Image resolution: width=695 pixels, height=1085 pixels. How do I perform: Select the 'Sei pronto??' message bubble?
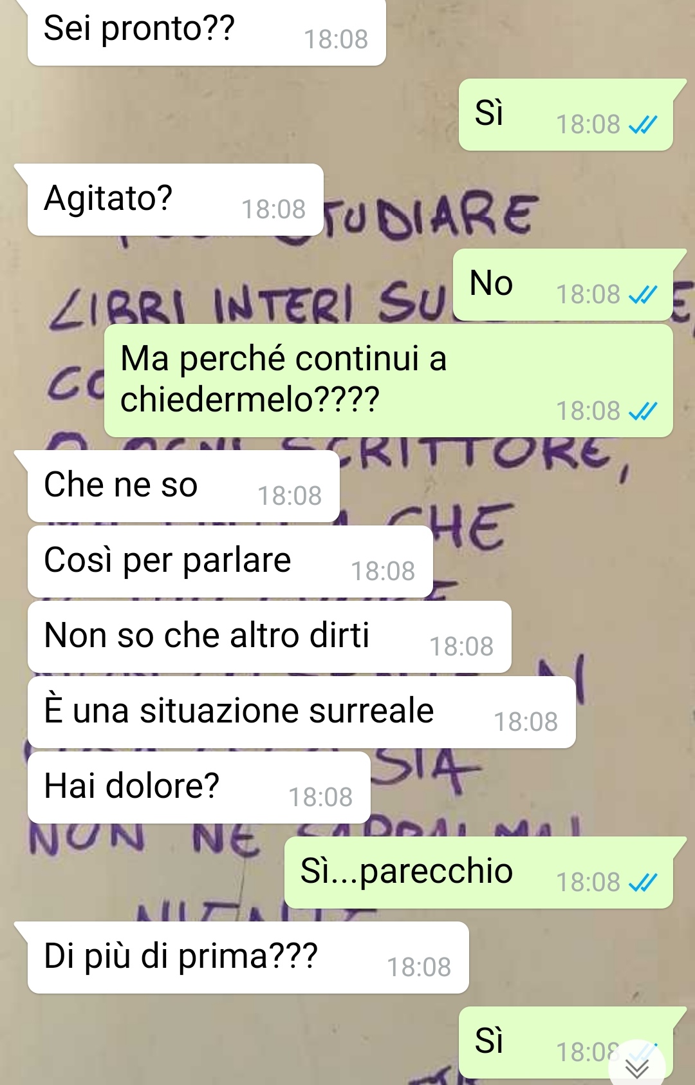[207, 32]
